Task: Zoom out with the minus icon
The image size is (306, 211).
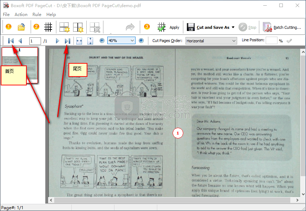Action: tap(102, 41)
